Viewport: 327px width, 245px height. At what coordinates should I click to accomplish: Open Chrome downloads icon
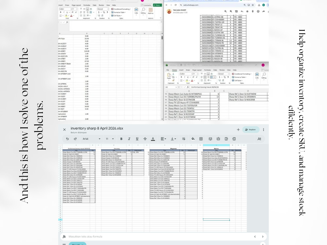pyautogui.click(x=259, y=5)
